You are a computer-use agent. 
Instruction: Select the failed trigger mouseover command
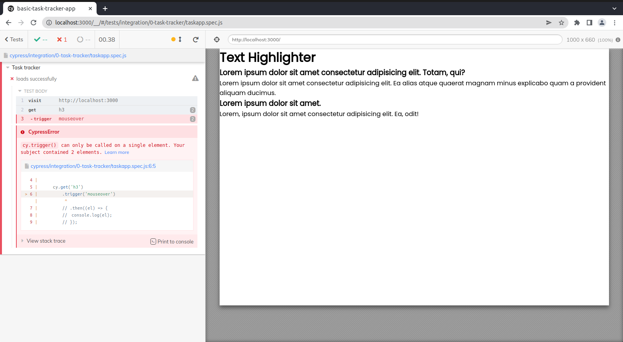point(107,119)
